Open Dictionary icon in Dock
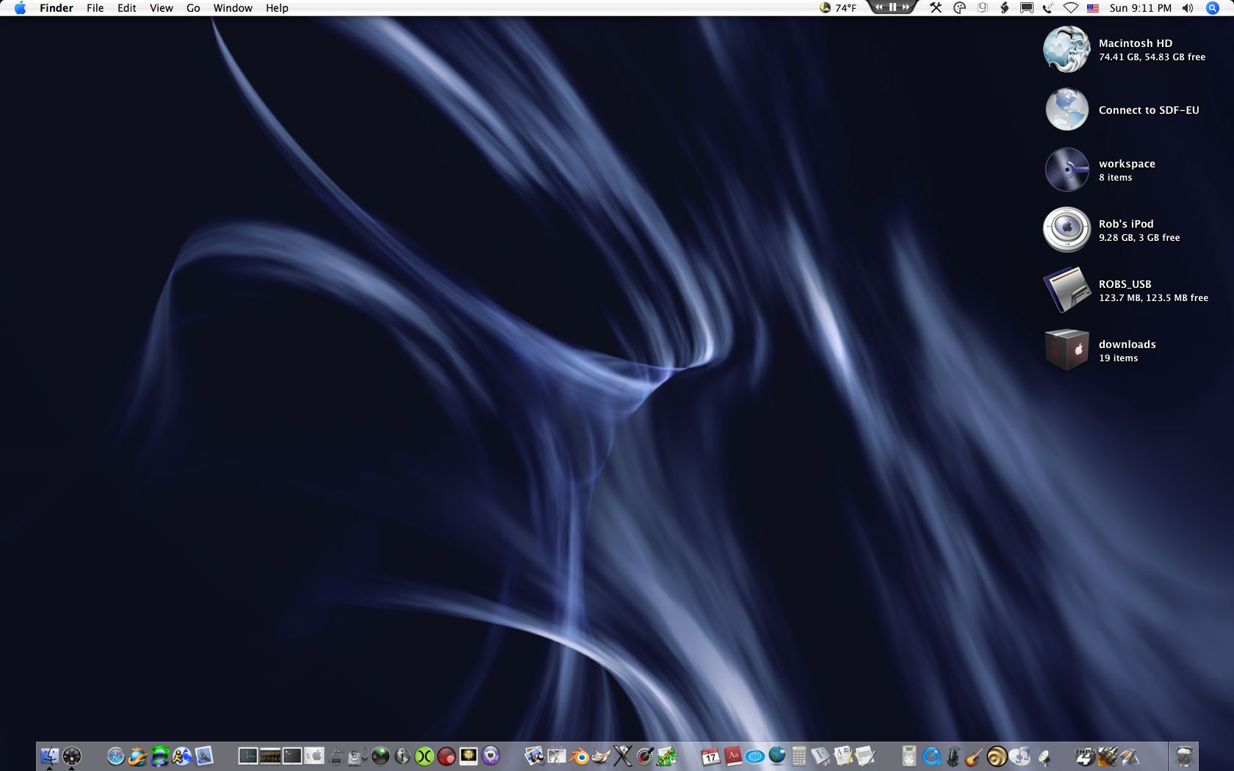The height and width of the screenshot is (771, 1234). [732, 756]
